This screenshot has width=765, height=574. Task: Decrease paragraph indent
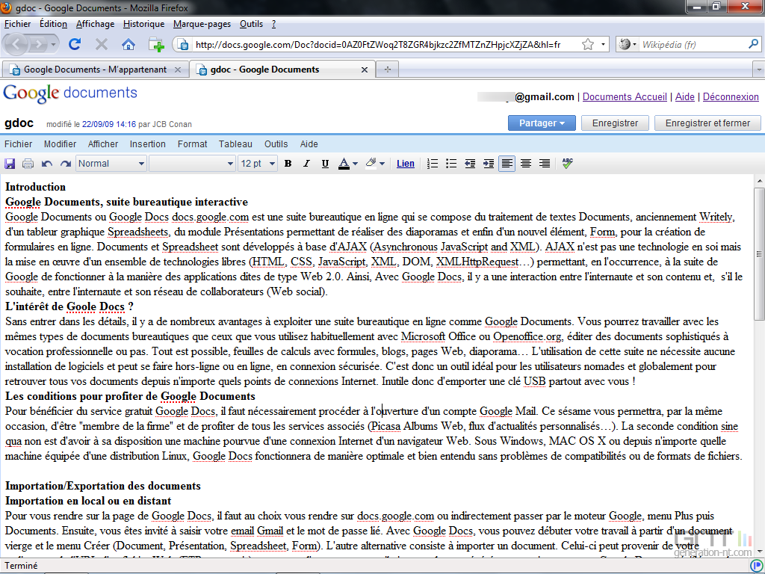tap(470, 164)
